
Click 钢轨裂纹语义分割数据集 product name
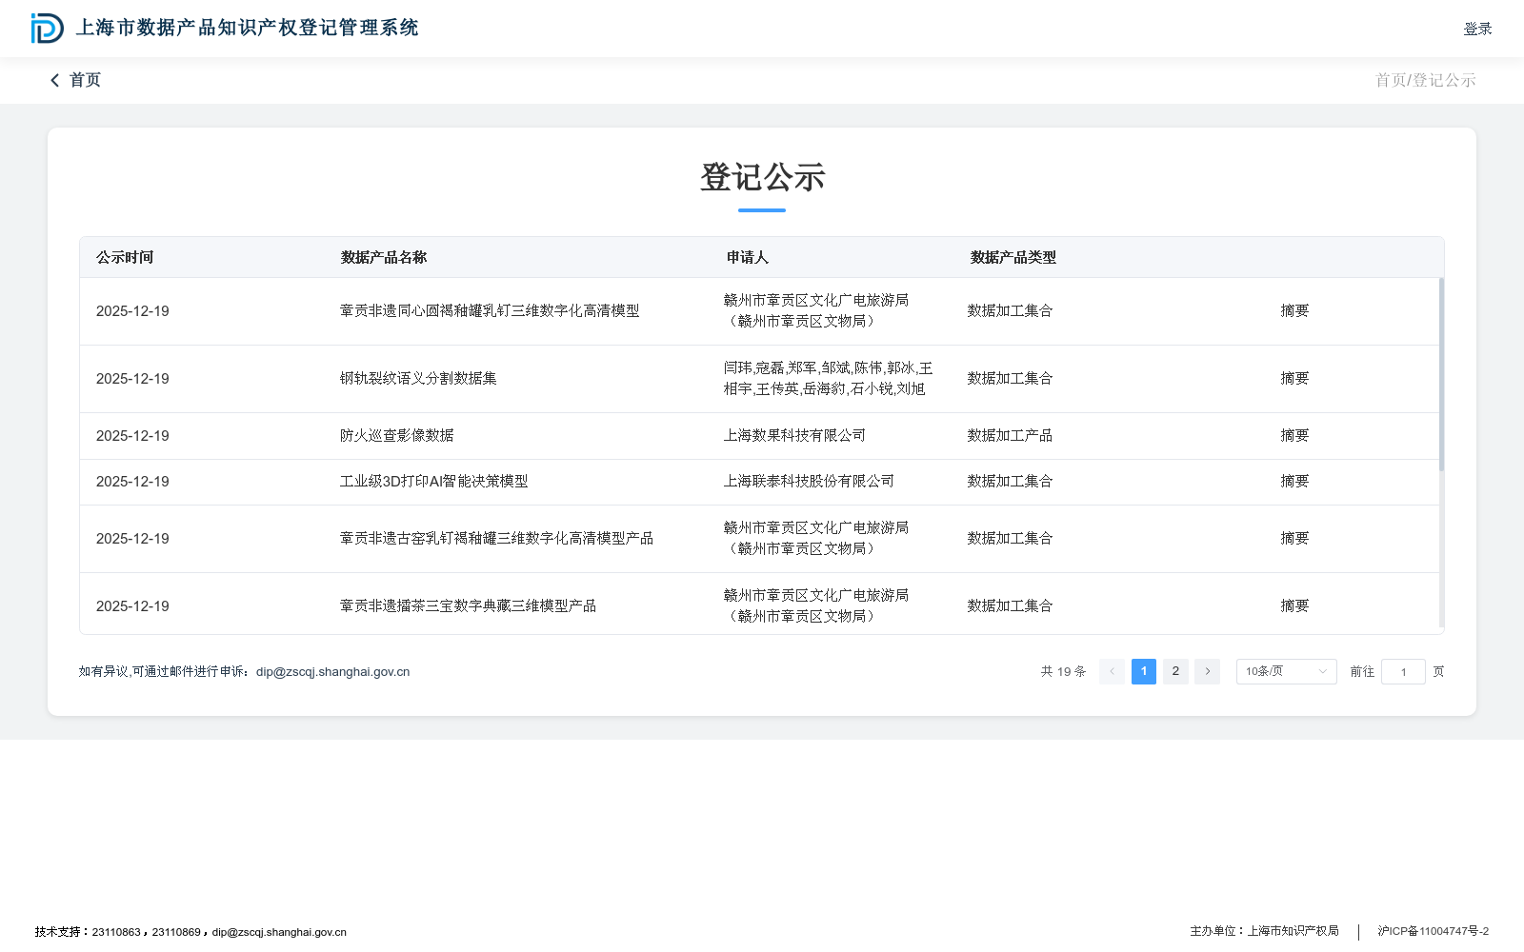click(418, 379)
